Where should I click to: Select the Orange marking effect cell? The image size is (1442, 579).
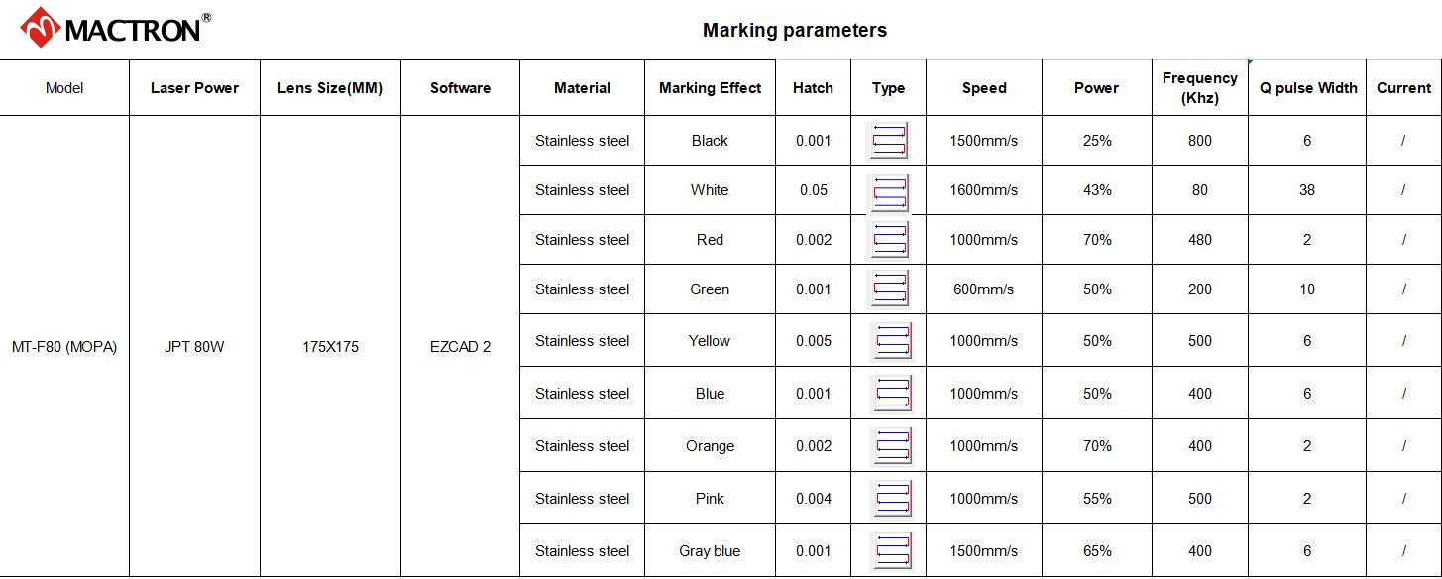710,446
